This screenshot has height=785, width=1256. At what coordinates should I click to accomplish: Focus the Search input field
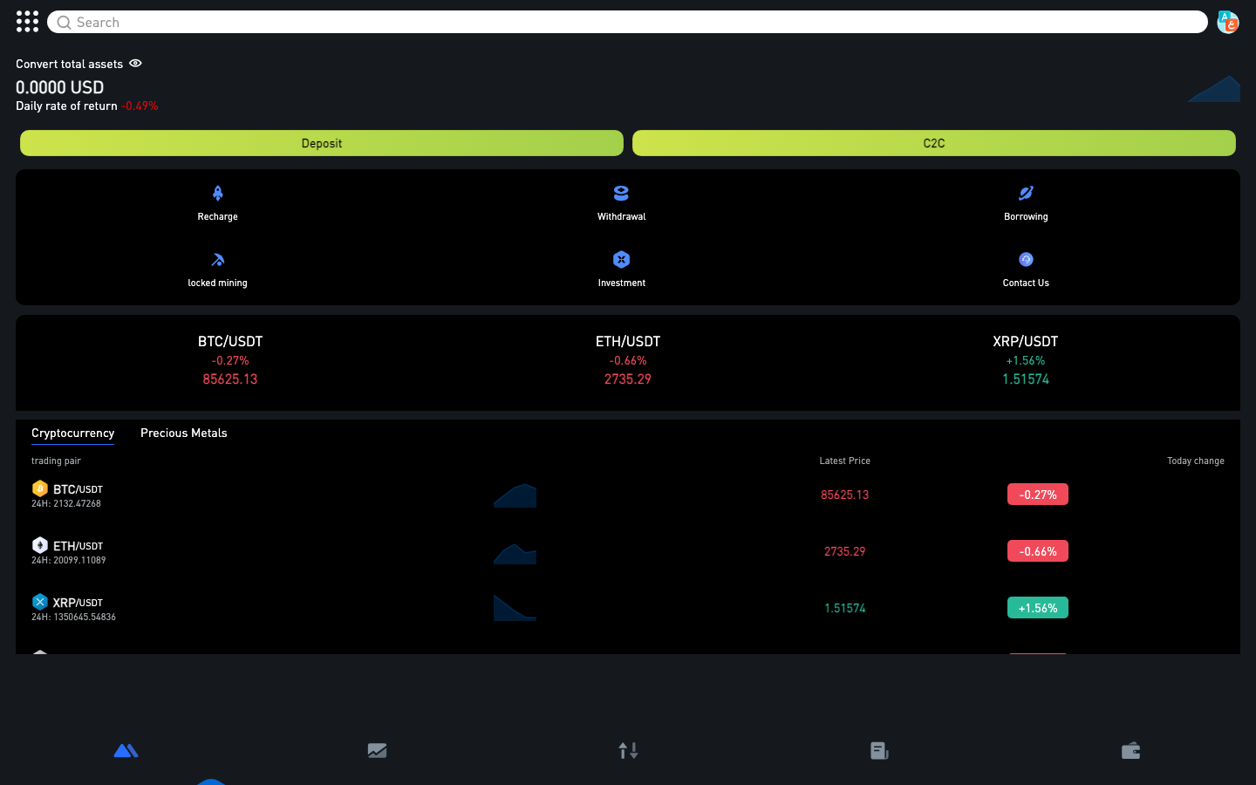(x=627, y=22)
